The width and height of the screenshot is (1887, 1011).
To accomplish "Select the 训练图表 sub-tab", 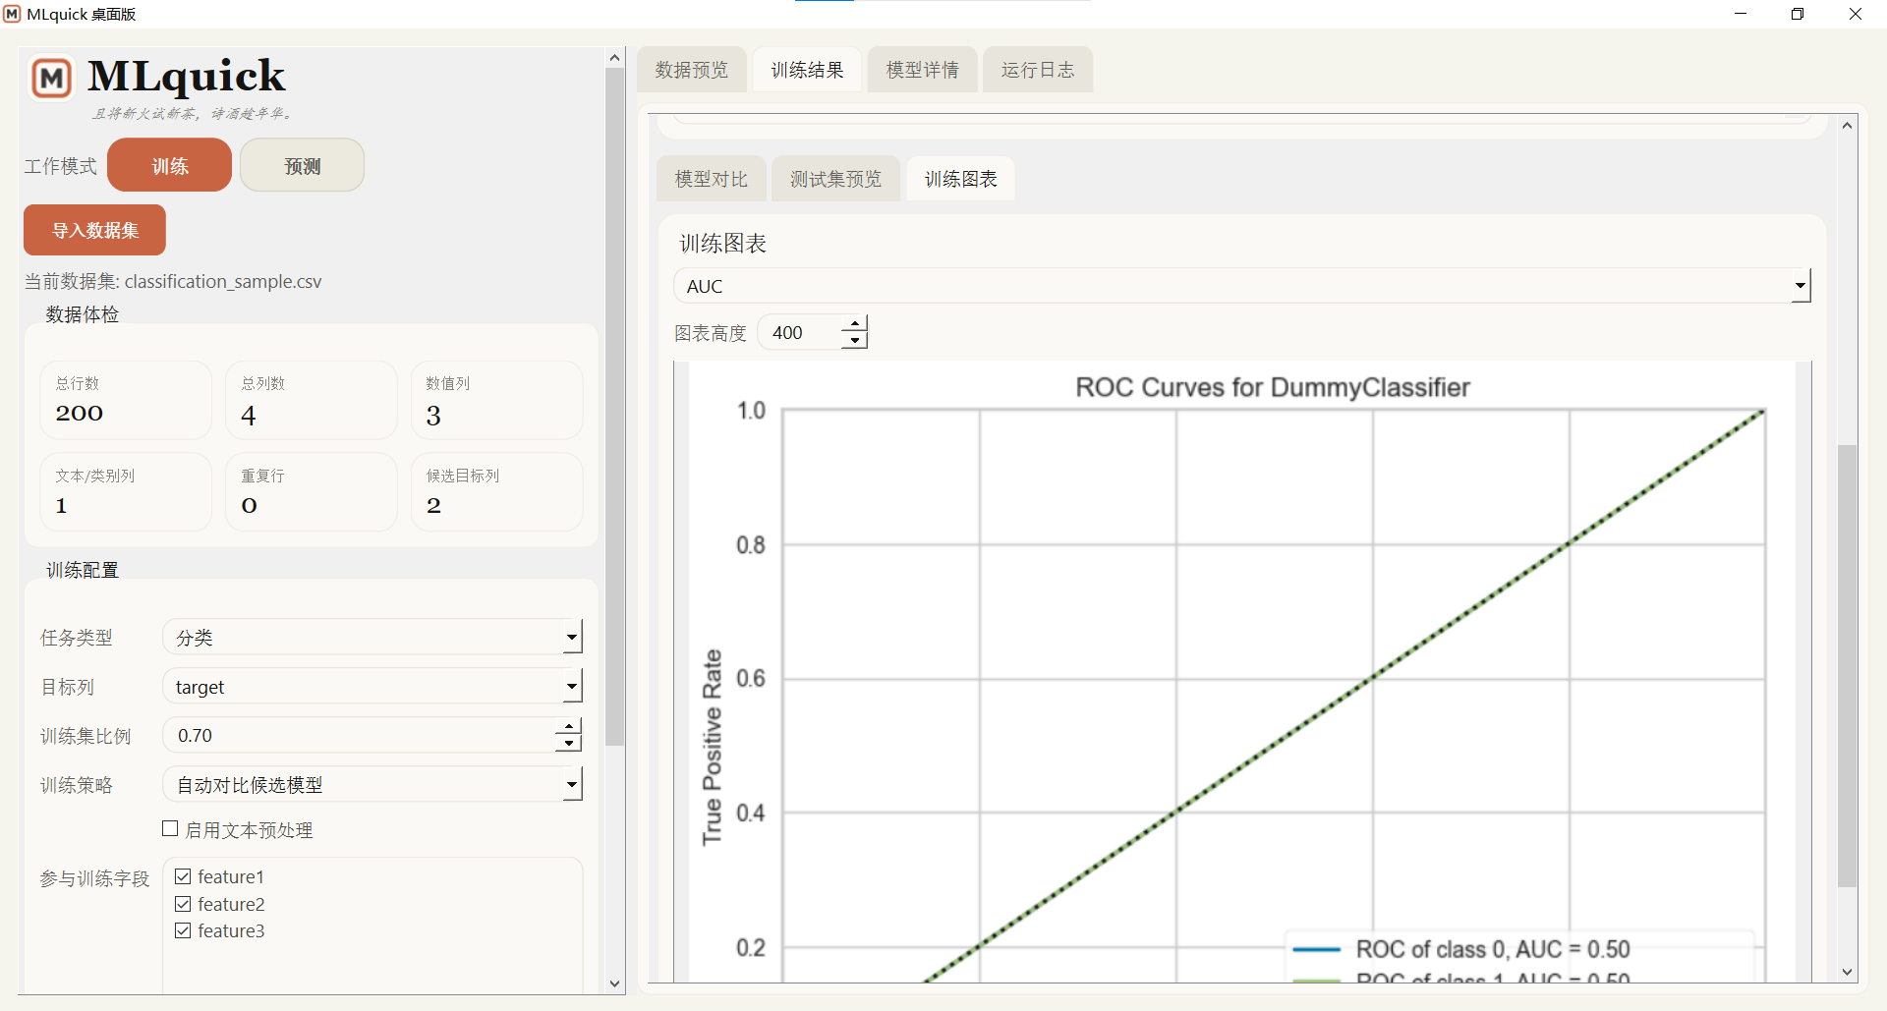I will [x=961, y=179].
